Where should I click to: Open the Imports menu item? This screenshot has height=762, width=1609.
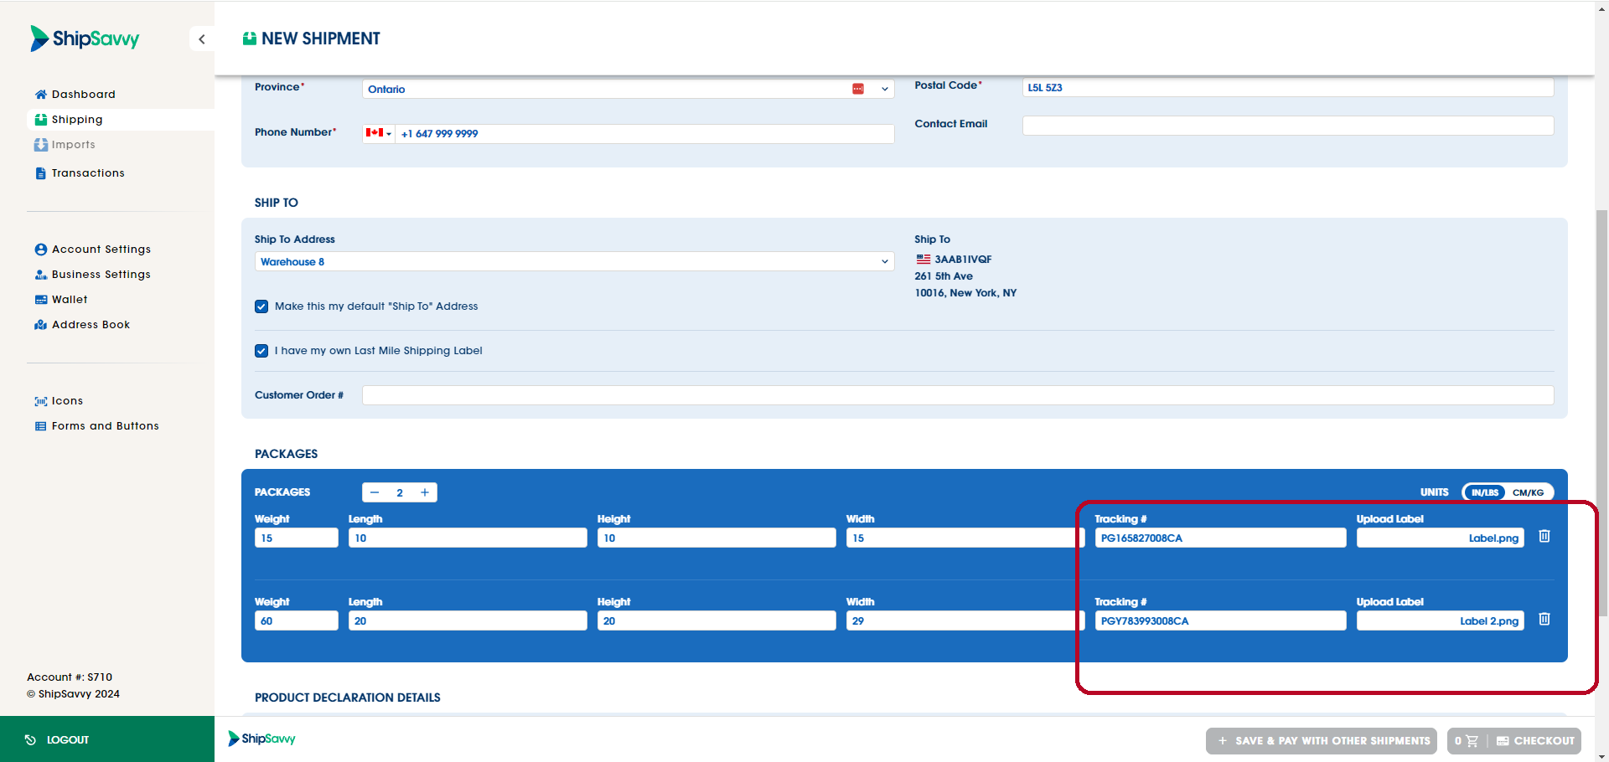pyautogui.click(x=73, y=145)
